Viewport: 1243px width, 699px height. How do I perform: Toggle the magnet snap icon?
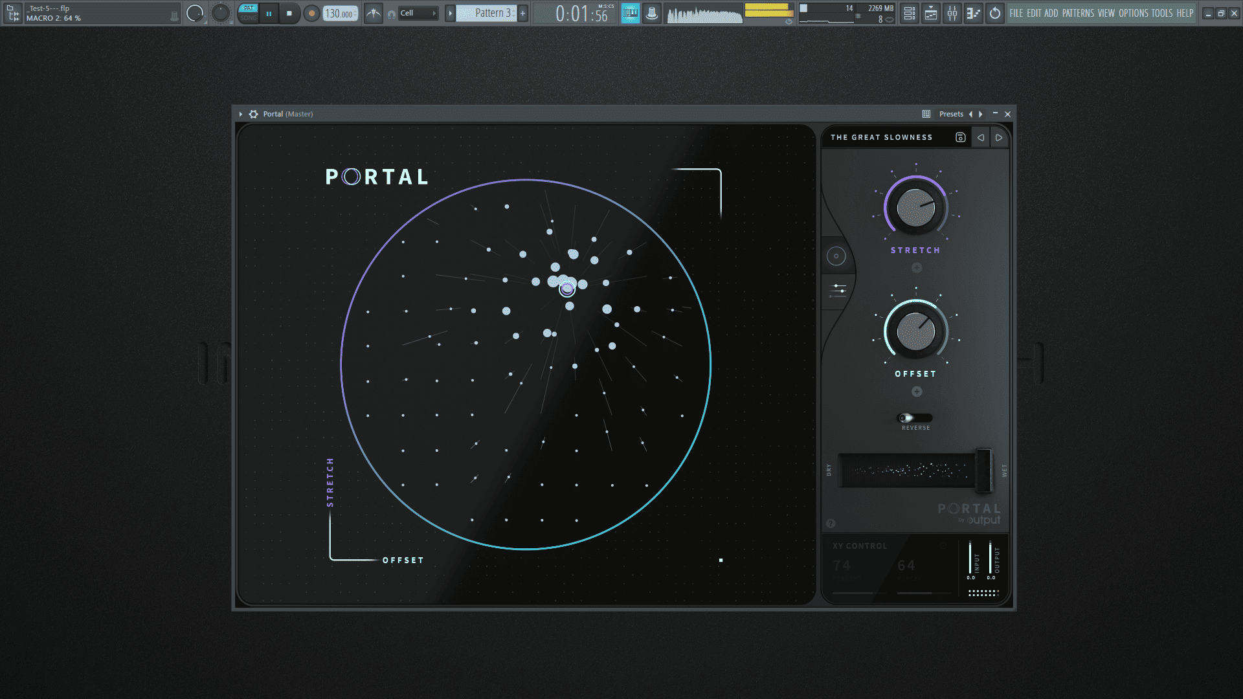(391, 14)
